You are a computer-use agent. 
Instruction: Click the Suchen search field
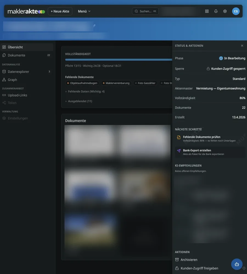coord(145,11)
